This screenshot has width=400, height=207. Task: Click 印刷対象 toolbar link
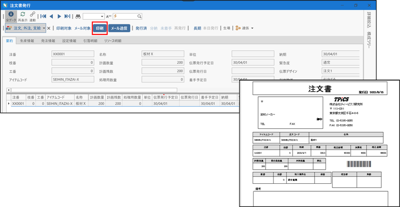tap(64, 28)
